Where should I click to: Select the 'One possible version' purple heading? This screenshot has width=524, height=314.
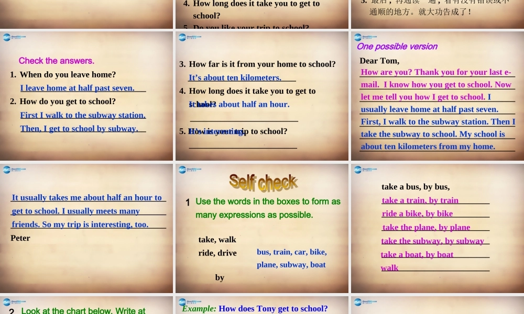[x=397, y=47]
